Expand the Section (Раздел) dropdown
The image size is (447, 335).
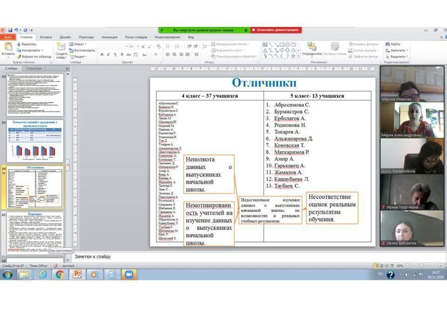79,57
